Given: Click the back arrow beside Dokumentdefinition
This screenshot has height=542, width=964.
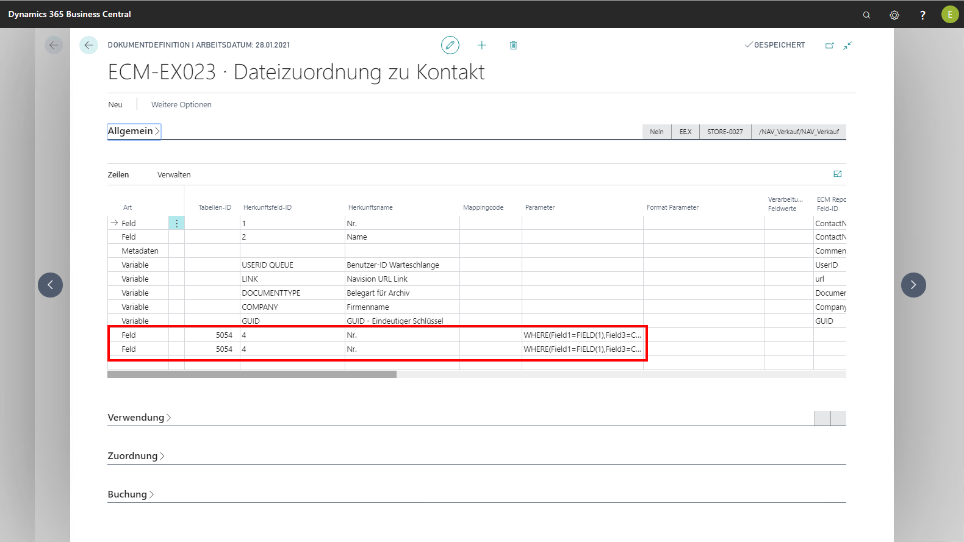Looking at the screenshot, I should tap(88, 45).
